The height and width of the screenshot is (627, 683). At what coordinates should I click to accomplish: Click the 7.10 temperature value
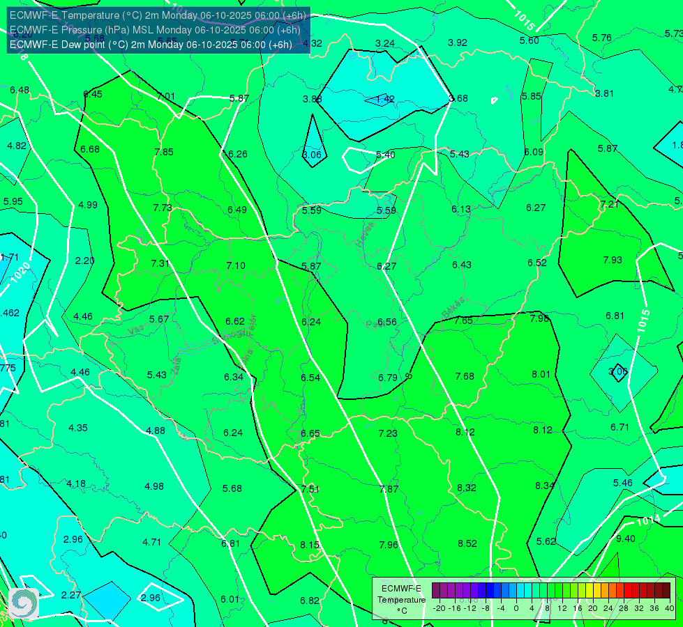[236, 265]
